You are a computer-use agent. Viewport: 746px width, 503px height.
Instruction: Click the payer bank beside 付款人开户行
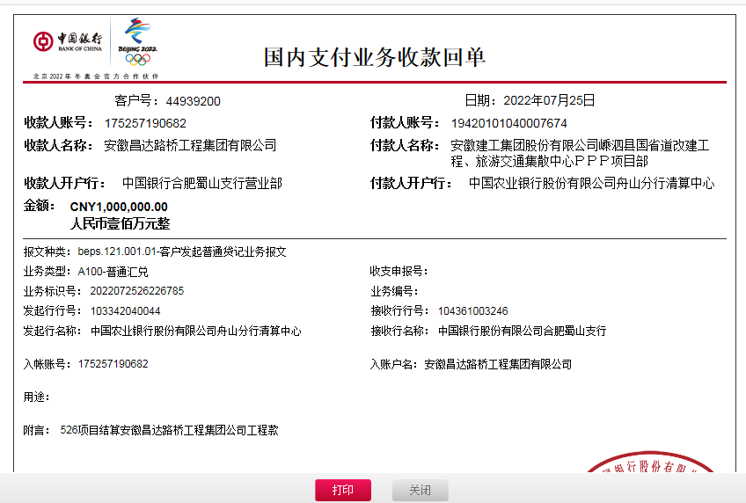pyautogui.click(x=591, y=184)
